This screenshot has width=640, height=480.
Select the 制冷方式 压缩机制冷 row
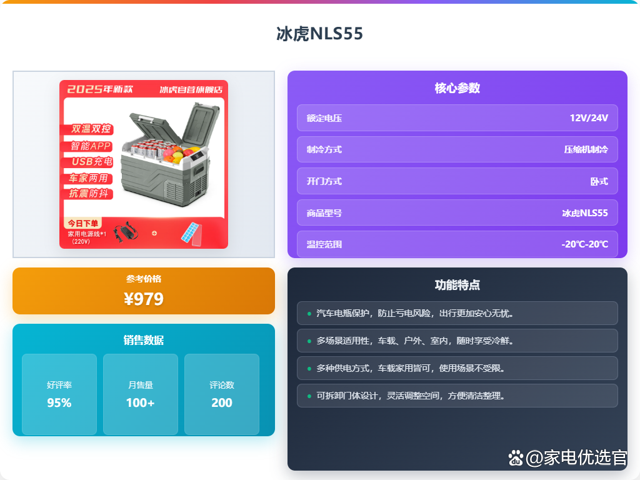(457, 149)
